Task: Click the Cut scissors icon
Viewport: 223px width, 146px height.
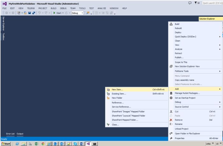Action: tap(171, 112)
